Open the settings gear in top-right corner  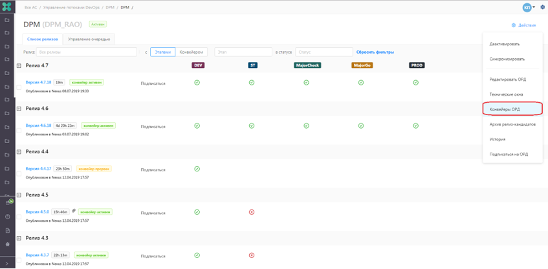coord(542,7)
